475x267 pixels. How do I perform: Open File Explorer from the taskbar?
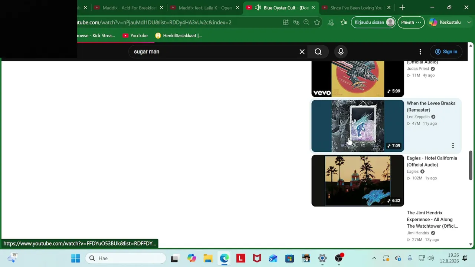(x=208, y=258)
